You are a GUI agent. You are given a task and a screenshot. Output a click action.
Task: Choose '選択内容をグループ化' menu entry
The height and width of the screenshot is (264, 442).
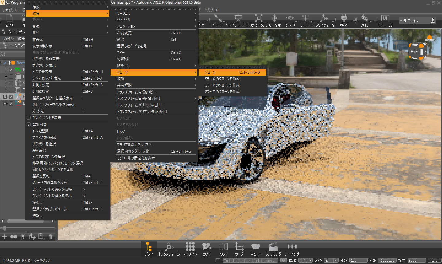[x=133, y=151]
